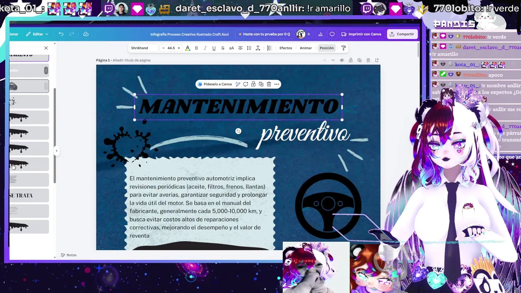
Task: Select the steering wheel graphic
Action: (328, 206)
